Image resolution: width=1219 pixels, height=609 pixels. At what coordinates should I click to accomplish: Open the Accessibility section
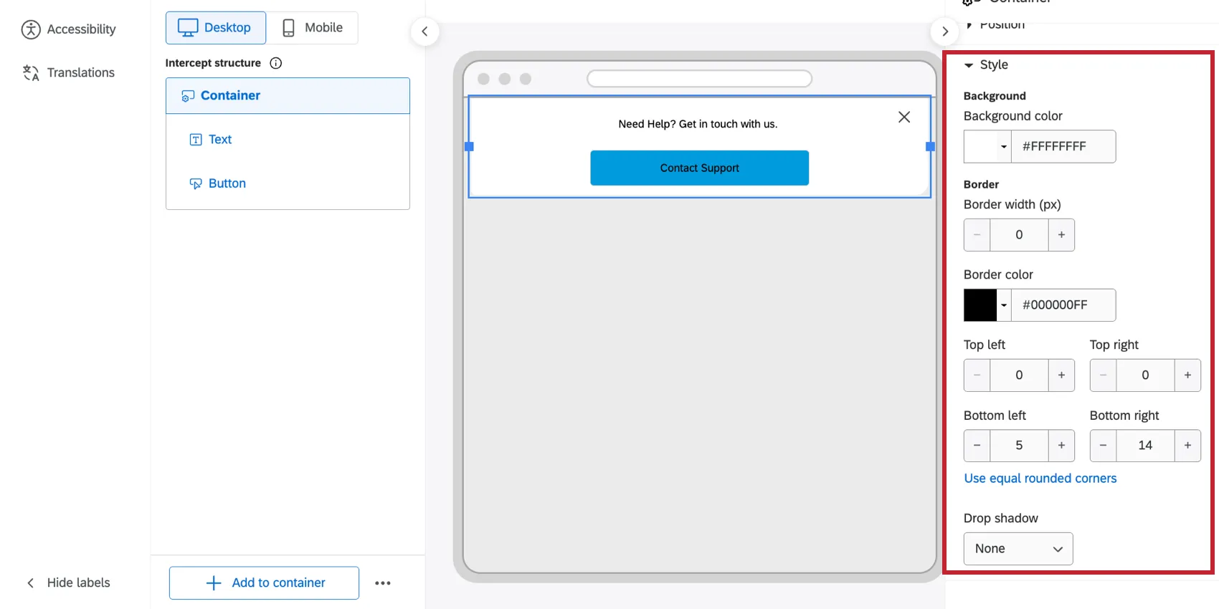click(x=68, y=29)
